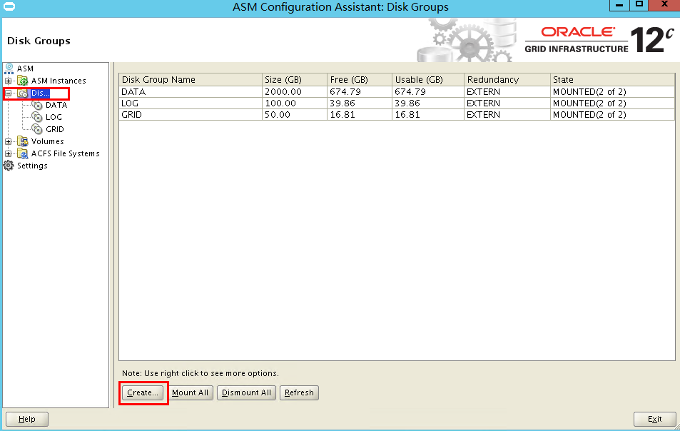Image resolution: width=680 pixels, height=431 pixels.
Task: Click the 674.79 Free (GB) cell
Action: coord(360,92)
